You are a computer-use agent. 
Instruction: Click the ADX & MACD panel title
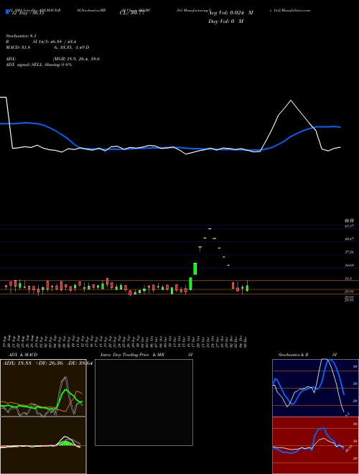[x=23, y=355]
